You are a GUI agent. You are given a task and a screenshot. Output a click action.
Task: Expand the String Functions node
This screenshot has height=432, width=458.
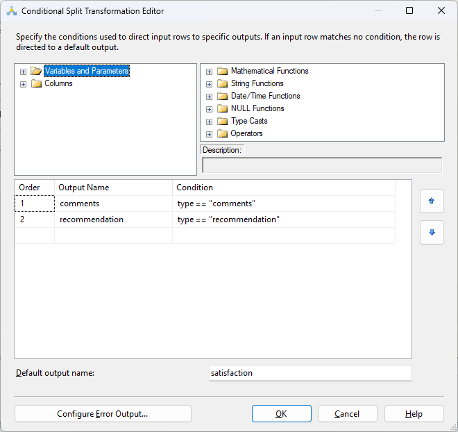click(x=209, y=84)
